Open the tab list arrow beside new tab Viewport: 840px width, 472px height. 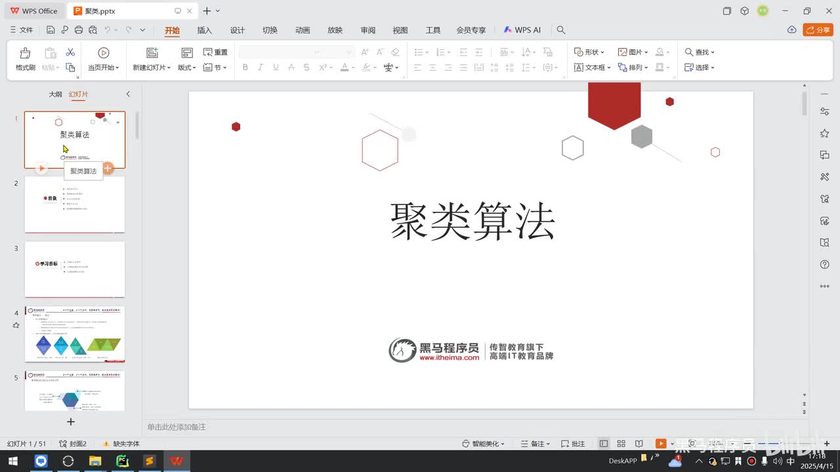218,11
